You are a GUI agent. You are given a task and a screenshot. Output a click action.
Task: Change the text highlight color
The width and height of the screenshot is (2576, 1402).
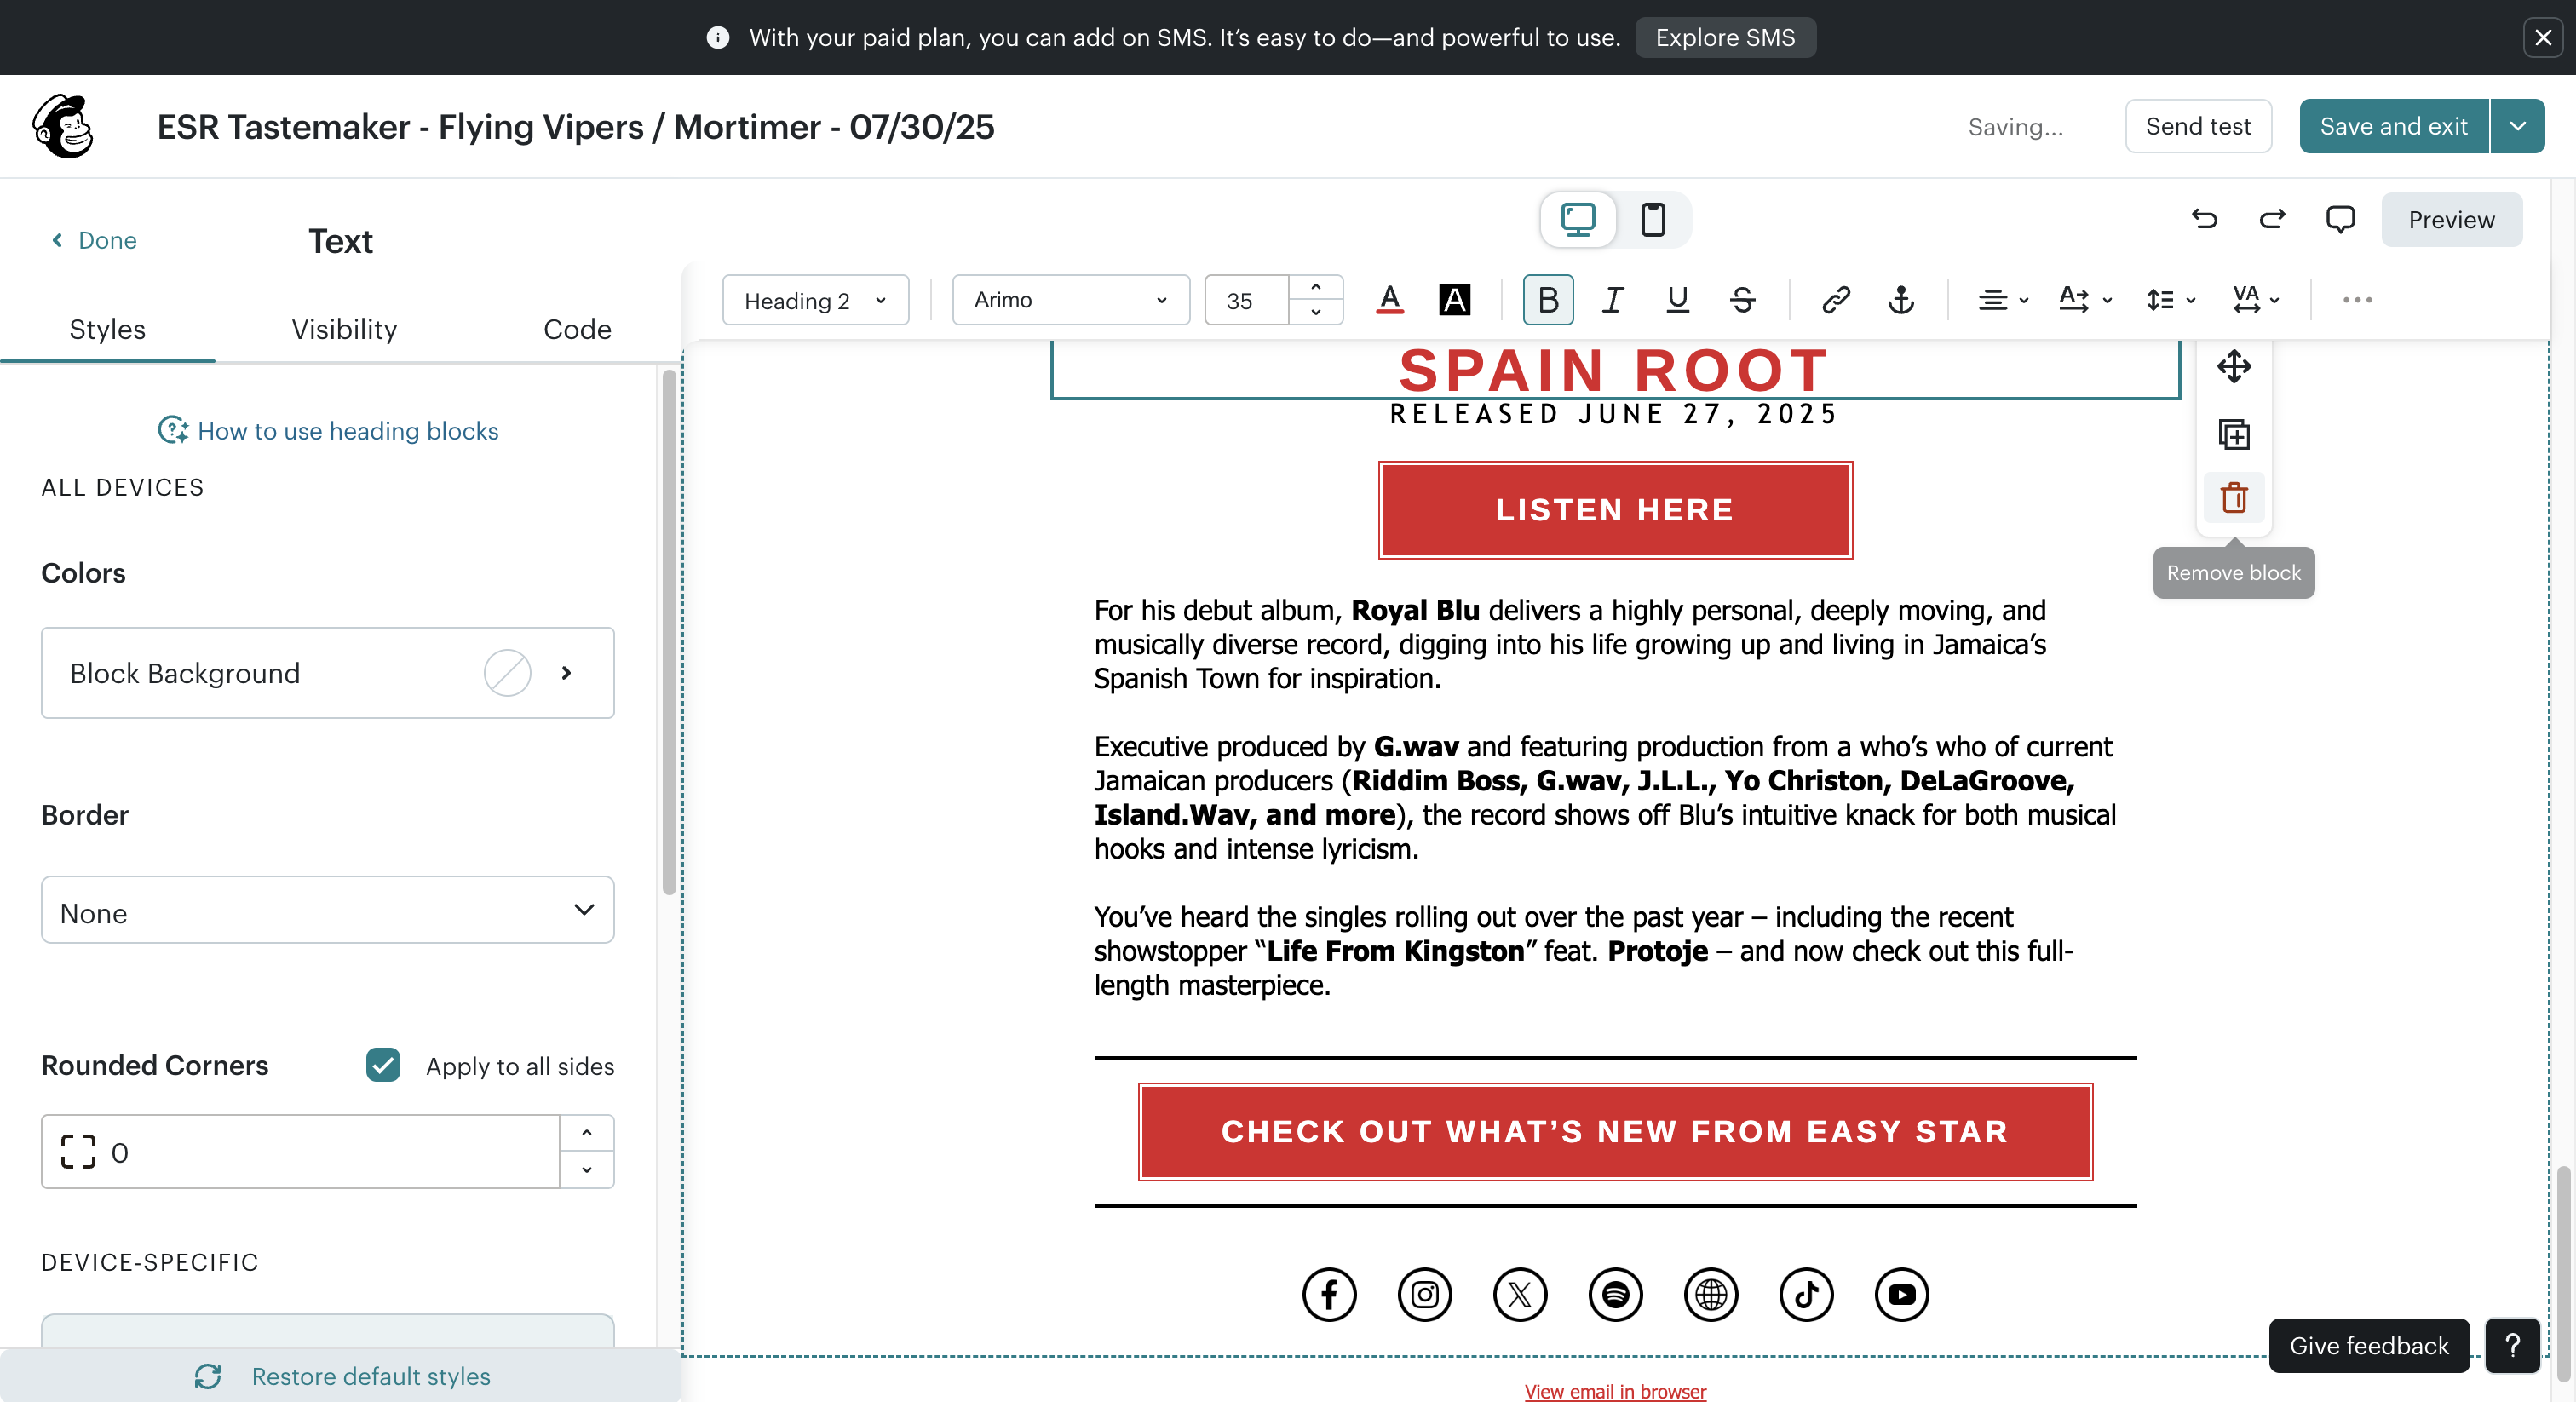click(x=1454, y=300)
